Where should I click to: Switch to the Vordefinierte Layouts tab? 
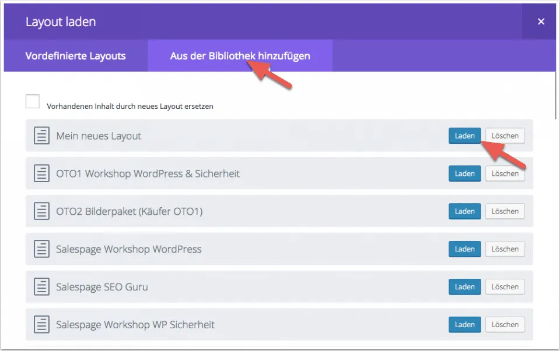click(75, 56)
